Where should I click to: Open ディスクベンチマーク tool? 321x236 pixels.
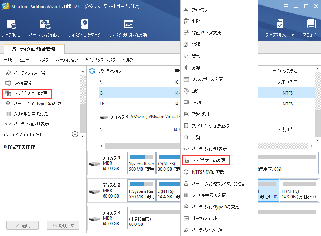(85, 28)
